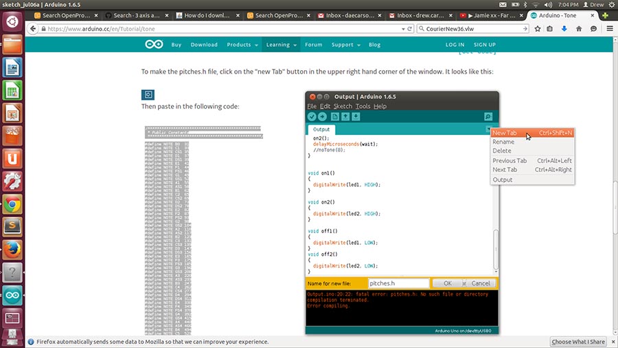Click the Open sketch up-arrow icon
This screenshot has width=618, height=348.
click(345, 116)
